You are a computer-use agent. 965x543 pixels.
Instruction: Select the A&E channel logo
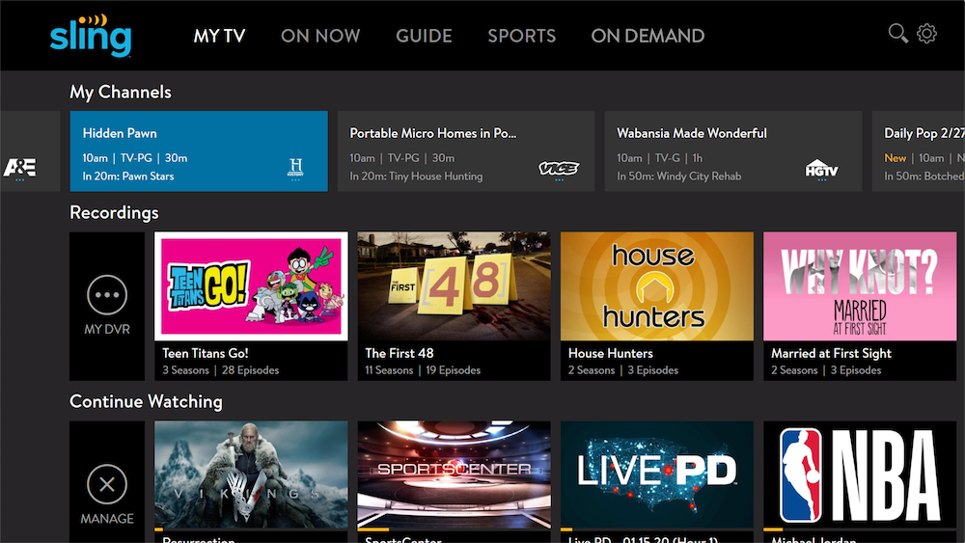click(19, 167)
